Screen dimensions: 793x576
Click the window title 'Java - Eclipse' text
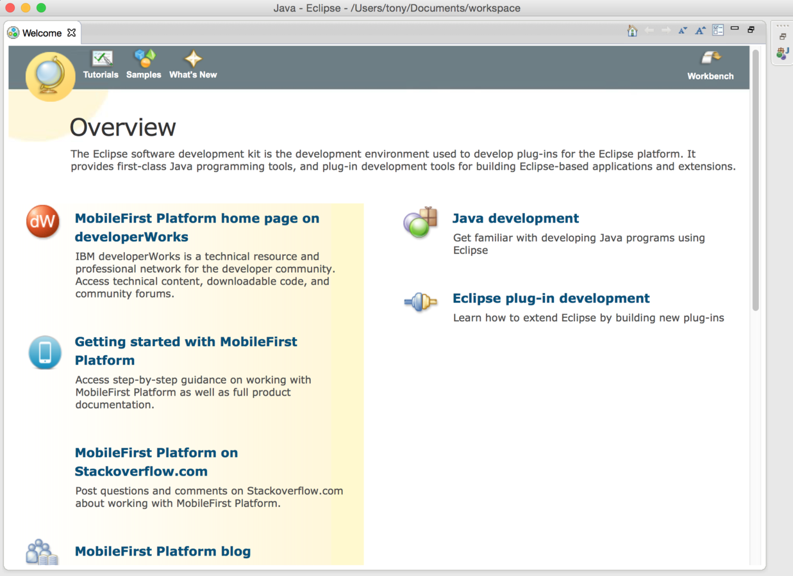397,8
